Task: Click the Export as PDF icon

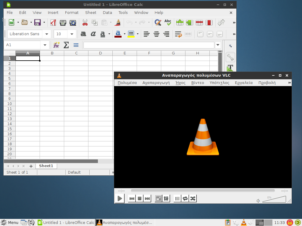Action: tap(53, 22)
